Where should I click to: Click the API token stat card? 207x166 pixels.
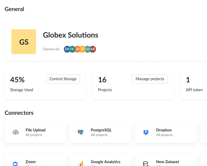194,84
